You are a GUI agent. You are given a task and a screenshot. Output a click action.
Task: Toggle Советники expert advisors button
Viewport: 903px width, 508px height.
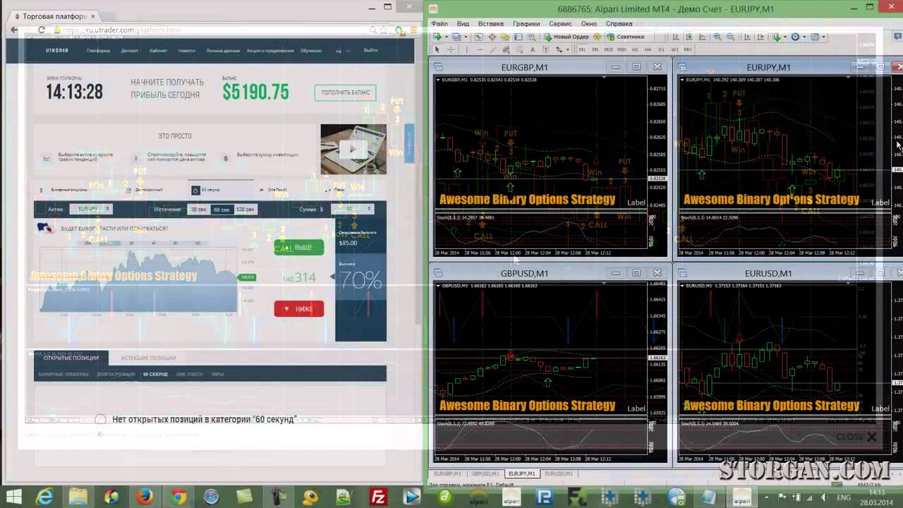625,37
